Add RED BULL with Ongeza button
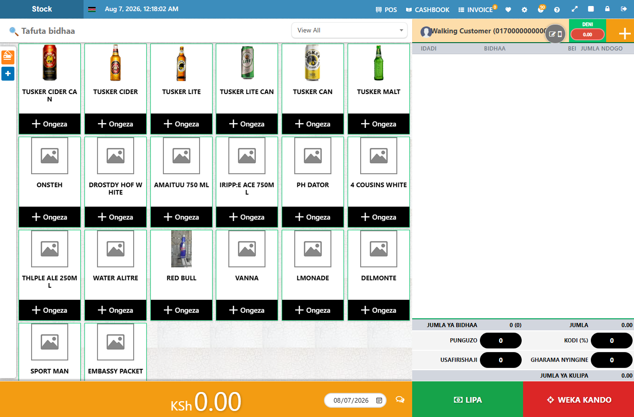 pos(181,310)
